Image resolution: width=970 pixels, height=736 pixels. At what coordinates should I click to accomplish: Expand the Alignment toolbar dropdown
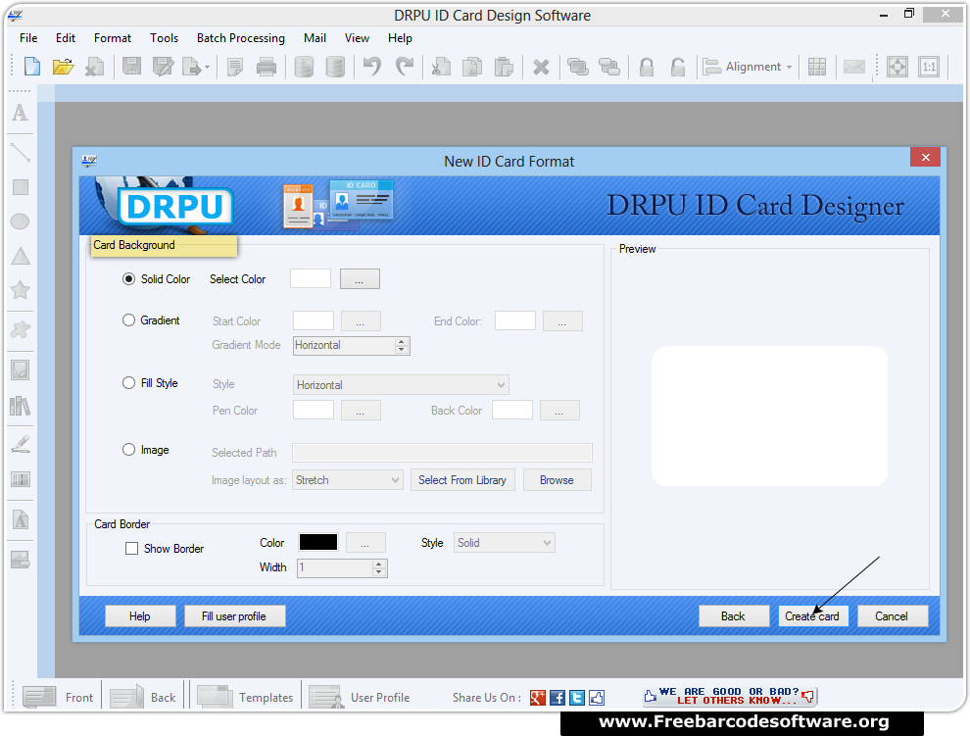tap(748, 67)
